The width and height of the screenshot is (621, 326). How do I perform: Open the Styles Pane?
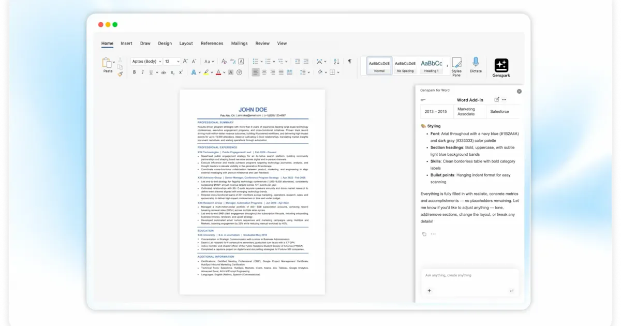coord(456,67)
